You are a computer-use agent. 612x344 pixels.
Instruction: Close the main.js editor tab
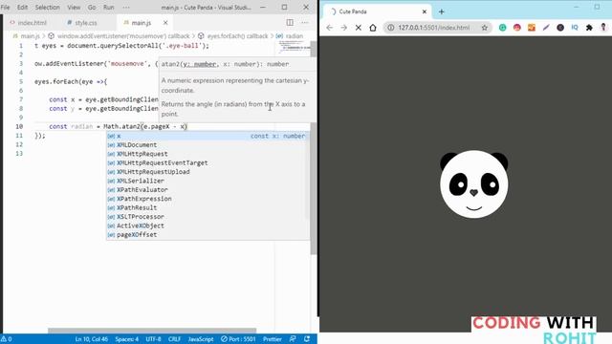click(165, 23)
